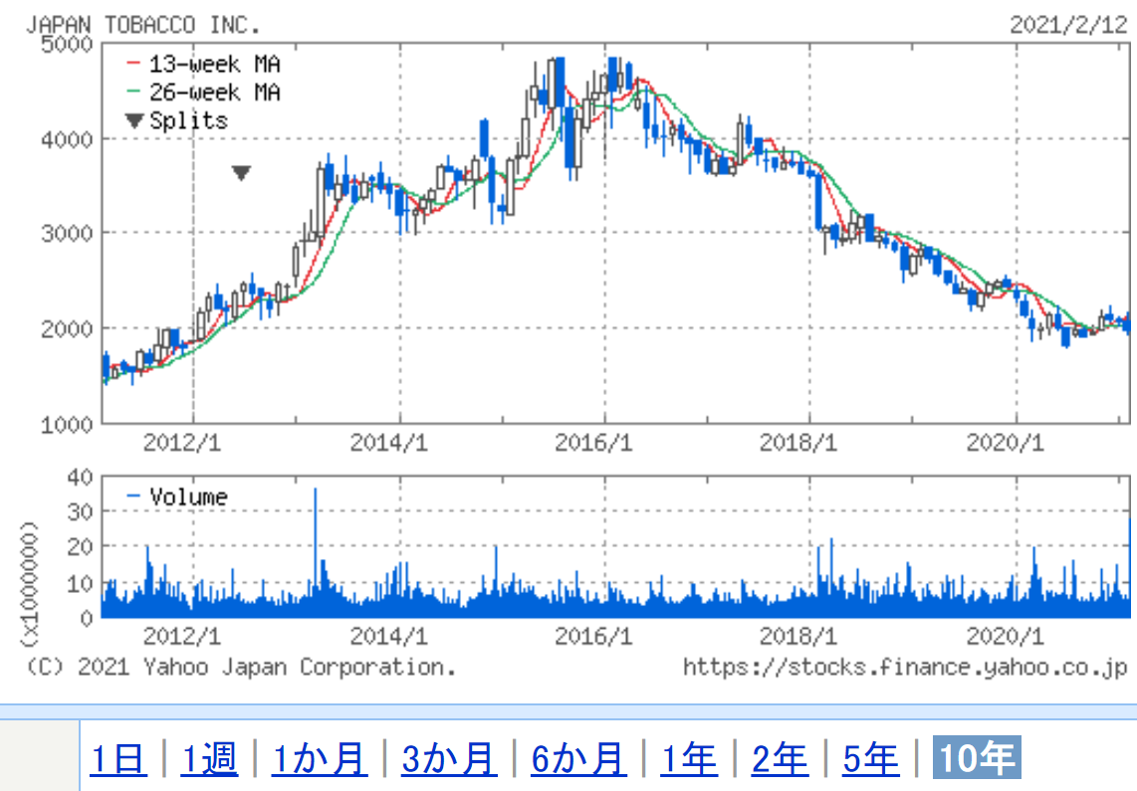This screenshot has height=791, width=1137.
Task: Click the JAPAN TOBACCO INC. chart title
Action: tap(142, 25)
